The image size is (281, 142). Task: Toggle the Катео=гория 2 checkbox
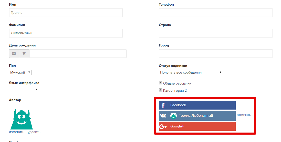160,90
